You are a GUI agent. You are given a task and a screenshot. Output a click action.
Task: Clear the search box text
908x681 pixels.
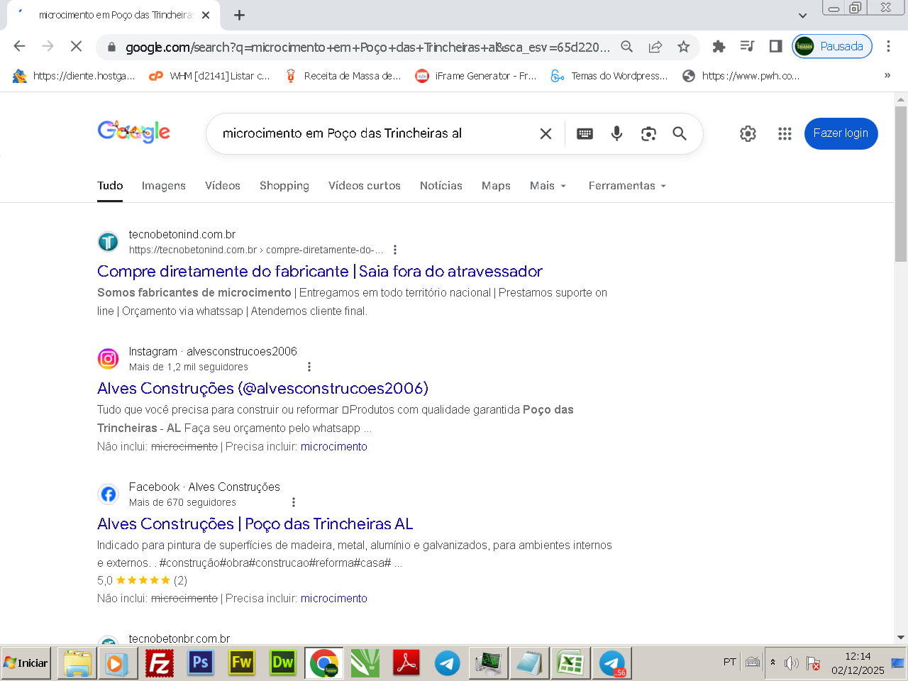tap(546, 133)
